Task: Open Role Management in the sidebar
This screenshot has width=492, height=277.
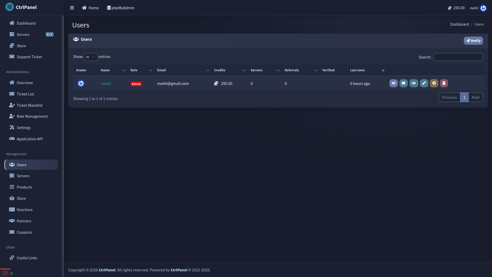Action: click(x=31, y=116)
